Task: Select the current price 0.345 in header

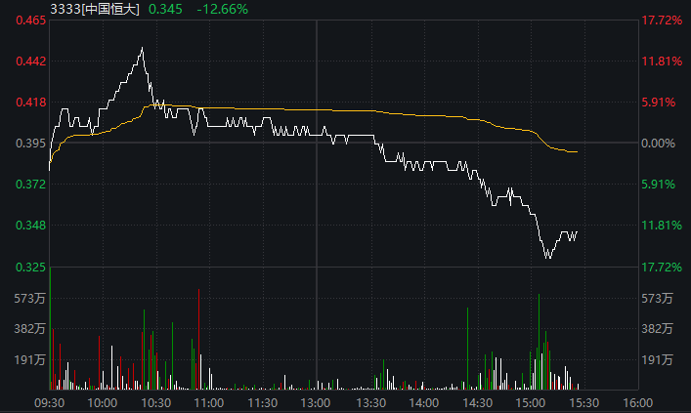Action: coord(165,9)
